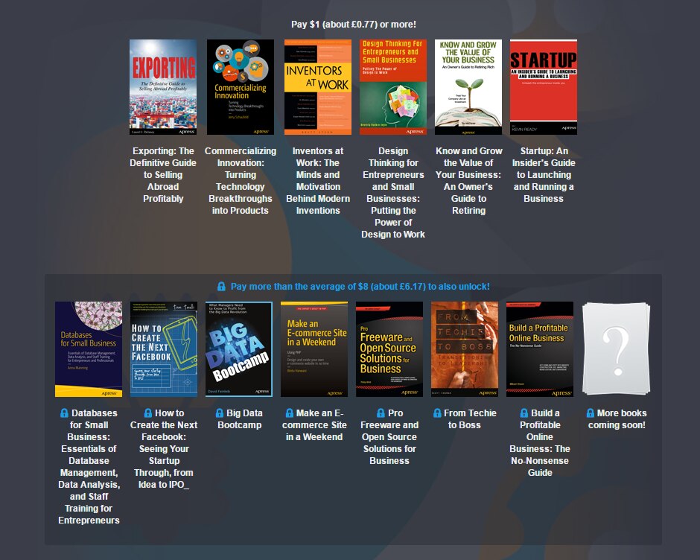
Task: Click the question mark mystery book placeholder
Action: point(617,349)
